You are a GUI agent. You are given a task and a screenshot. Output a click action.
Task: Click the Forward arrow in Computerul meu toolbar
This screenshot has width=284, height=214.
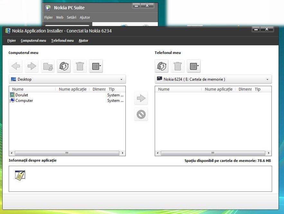[x=32, y=66]
